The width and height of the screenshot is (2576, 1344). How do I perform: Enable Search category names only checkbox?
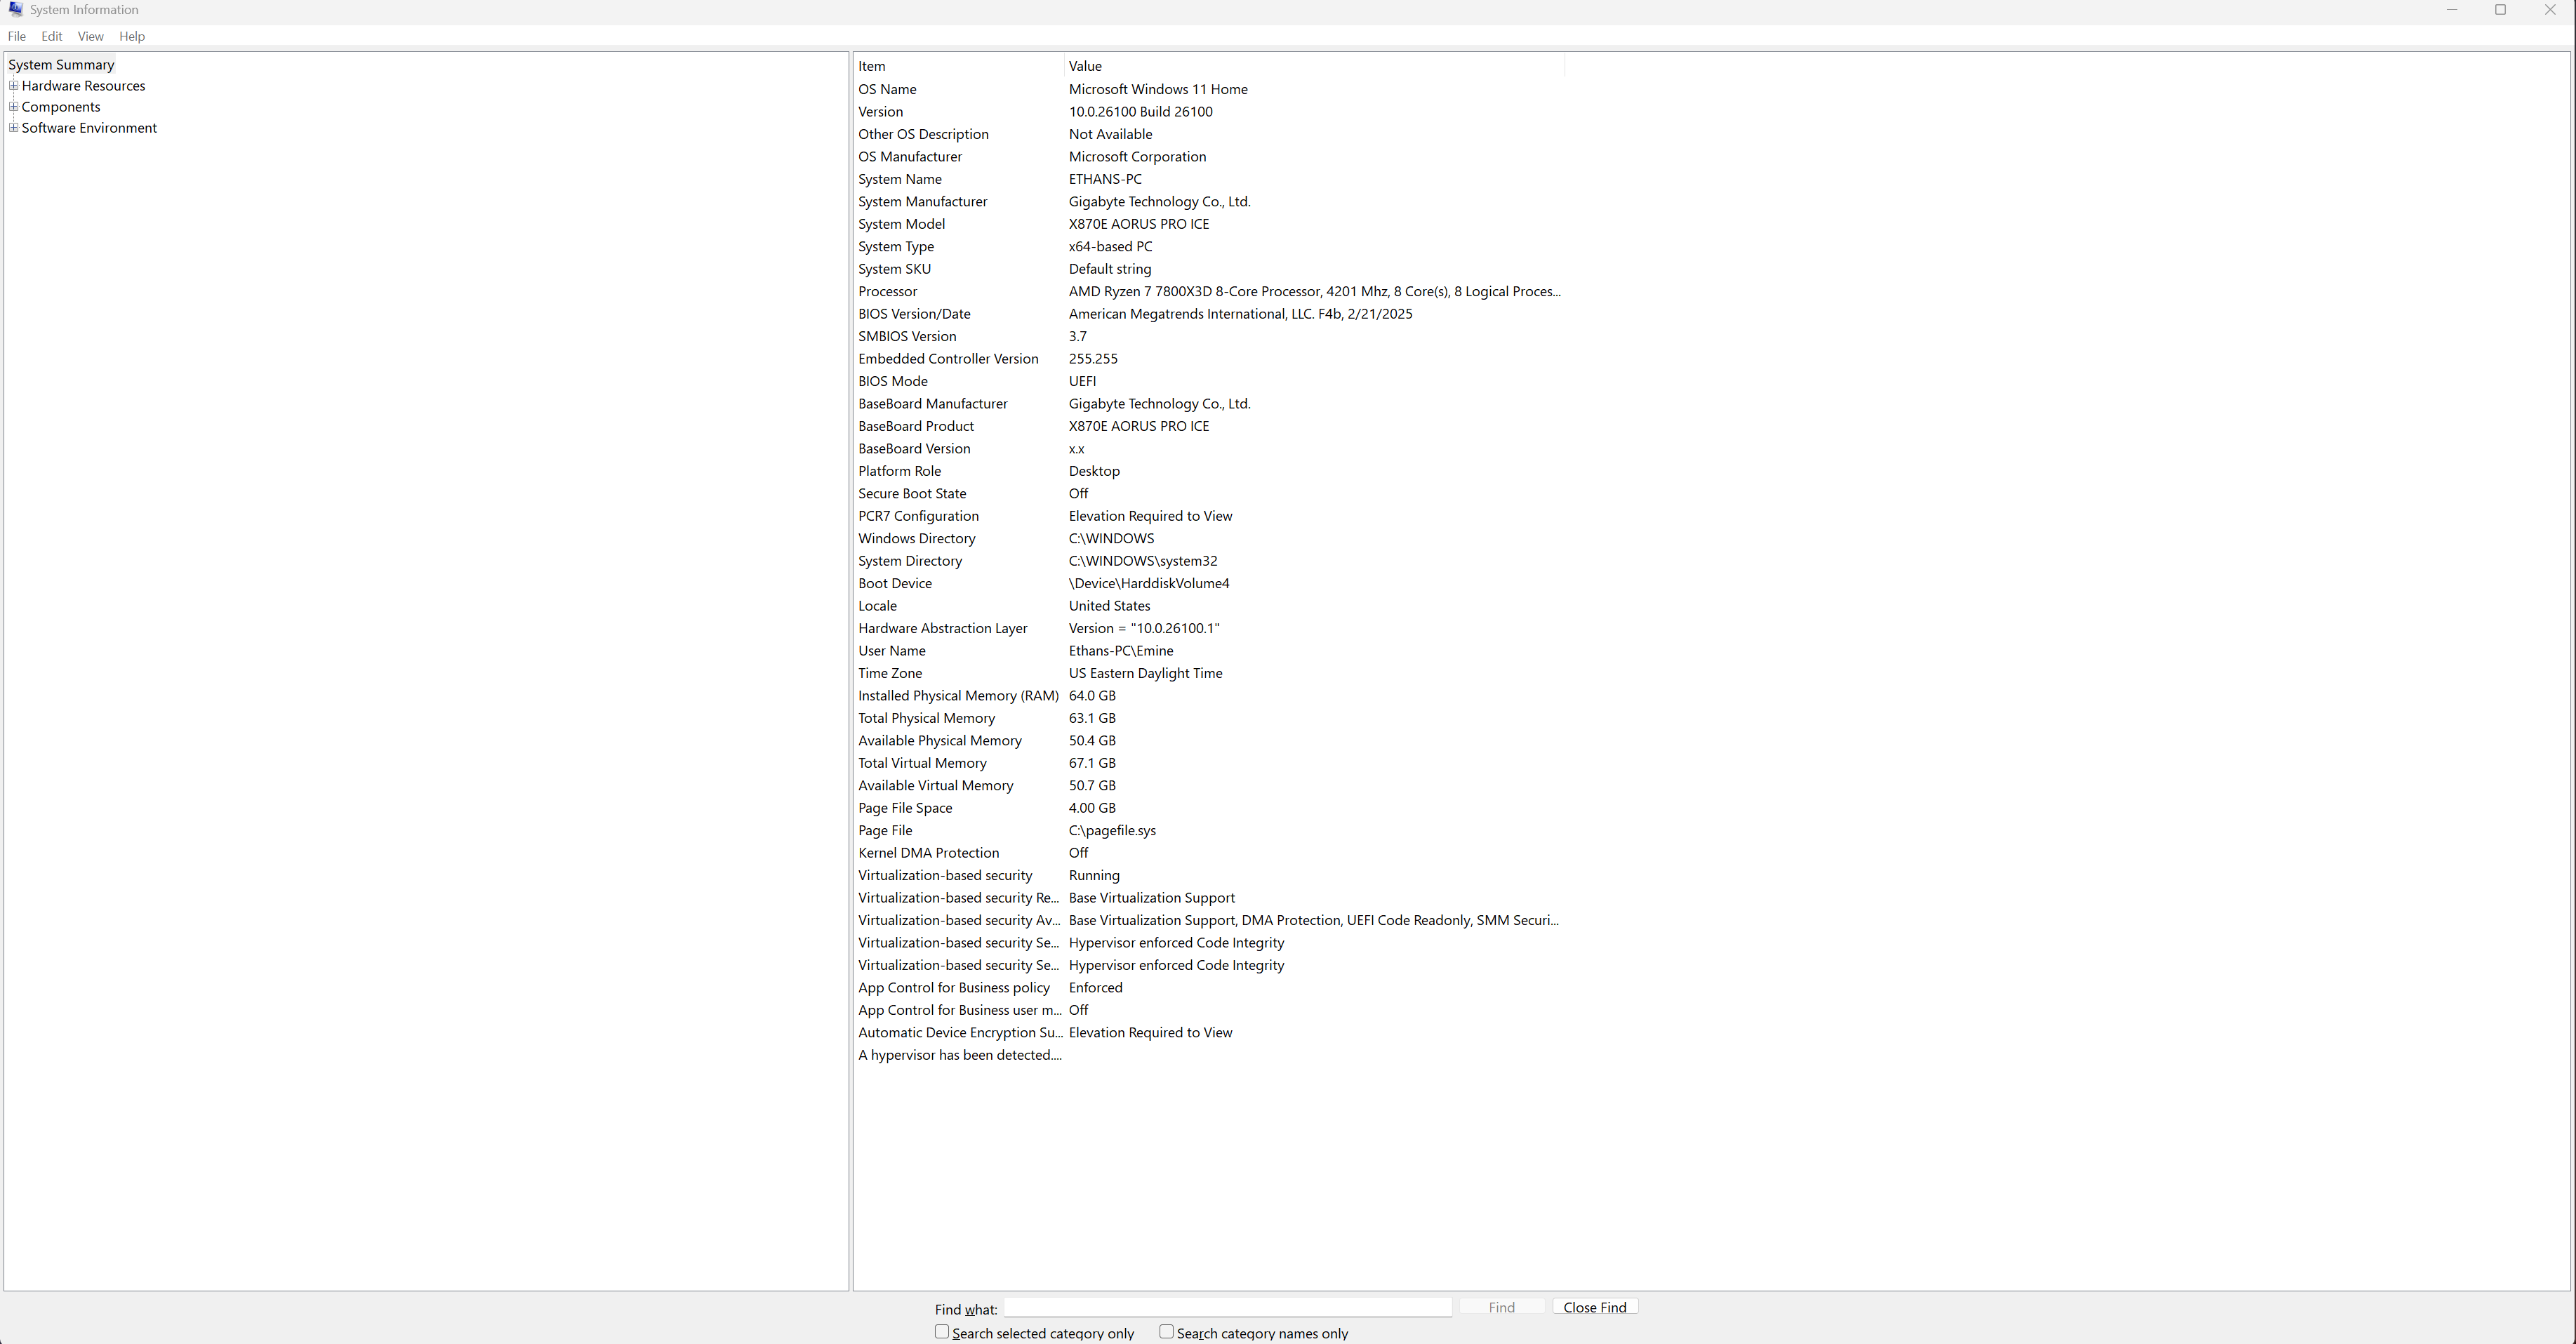click(x=1166, y=1332)
